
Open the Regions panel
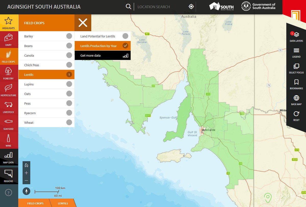click(9, 176)
